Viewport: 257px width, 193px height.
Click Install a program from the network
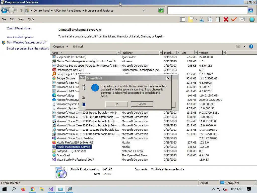(x=28, y=49)
